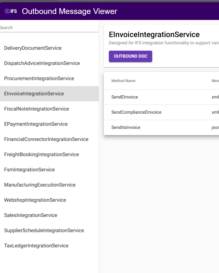Select FreightBookingIntegrationService
219x273 pixels.
click(49, 155)
